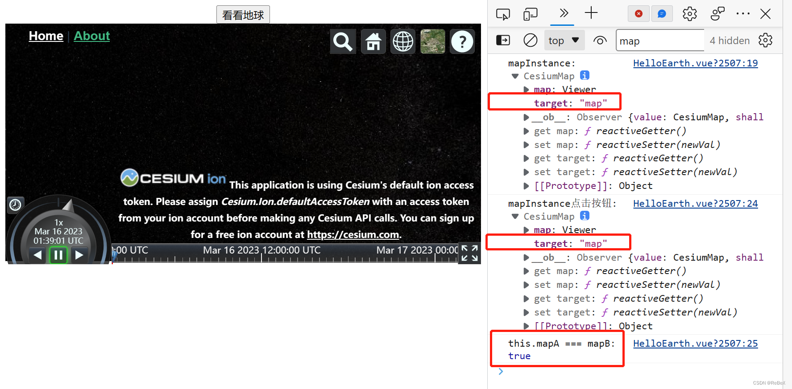Open the Cesium geocoder search icon
This screenshot has height=389, width=792.
point(343,41)
